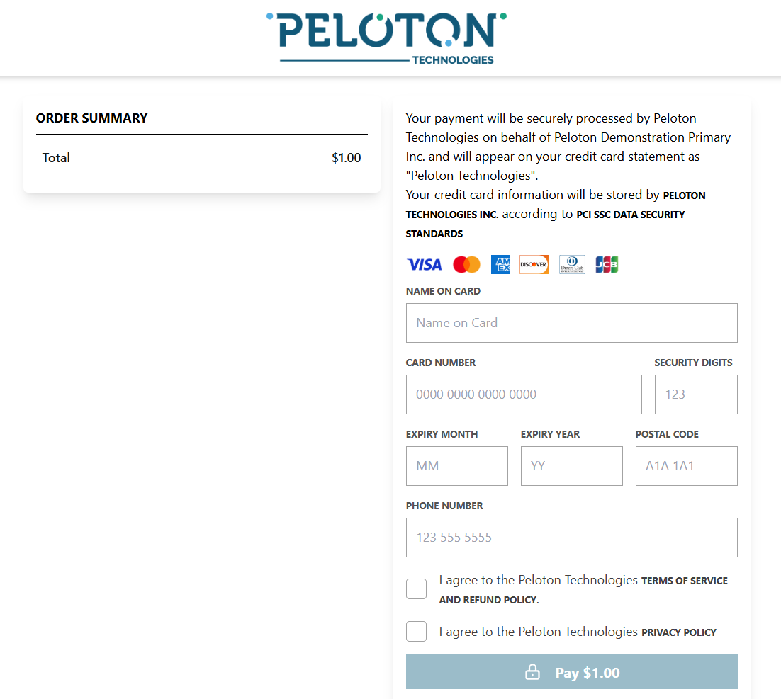
Task: Tick the Terms of Service agreement checkbox
Action: [x=417, y=589]
